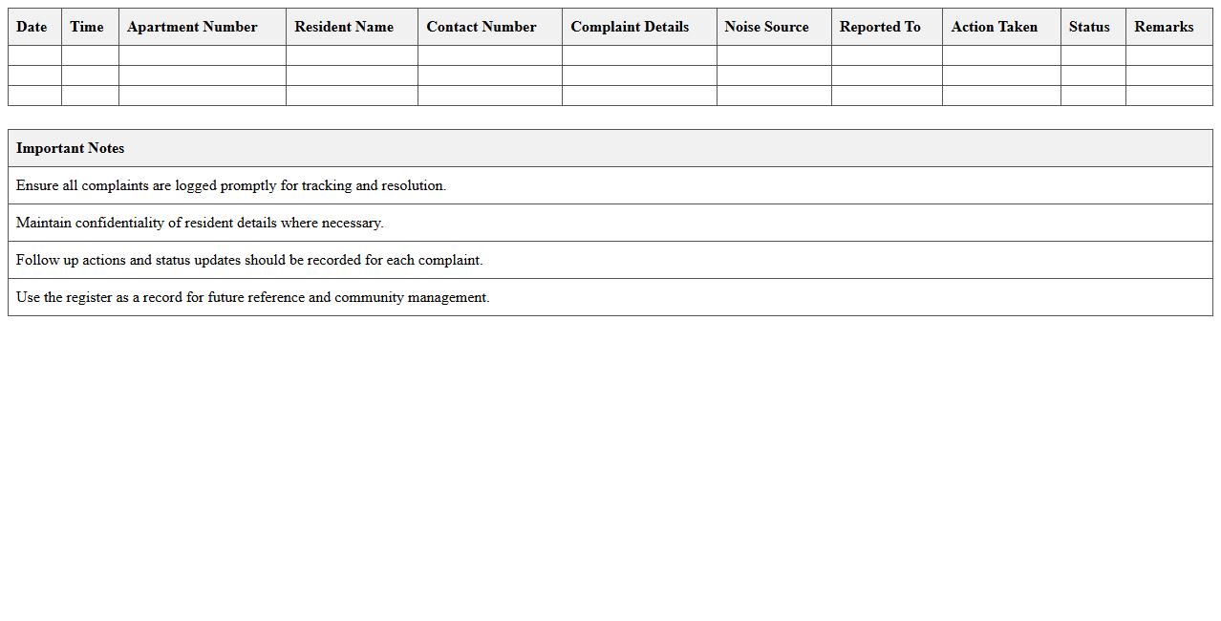Image resolution: width=1221 pixels, height=621 pixels.
Task: Click the confidentiality of resident details note
Action: pyautogui.click(x=200, y=223)
